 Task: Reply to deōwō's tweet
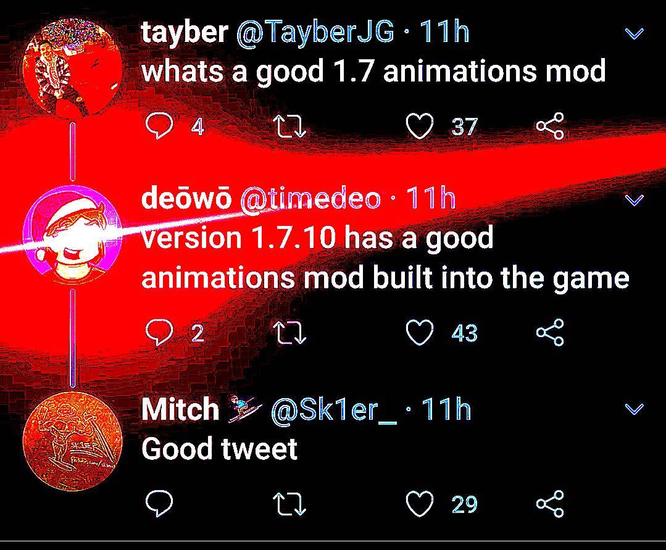click(x=159, y=333)
